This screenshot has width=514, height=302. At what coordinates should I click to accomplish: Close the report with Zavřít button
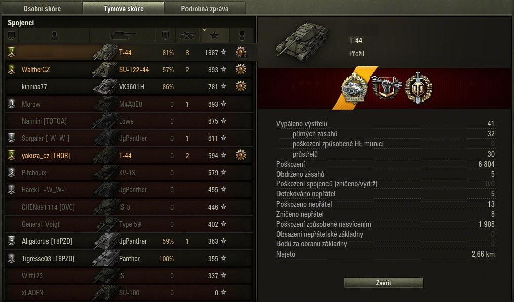tap(383, 283)
